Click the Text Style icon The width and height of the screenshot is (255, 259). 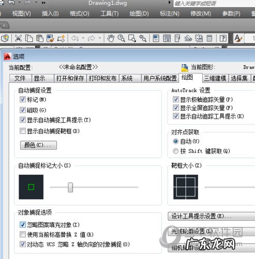pyautogui.click(x=238, y=38)
